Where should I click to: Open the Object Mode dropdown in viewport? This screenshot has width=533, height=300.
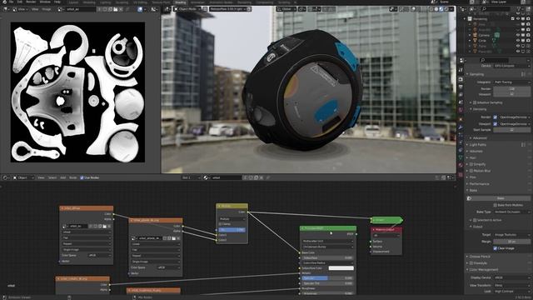[188, 9]
